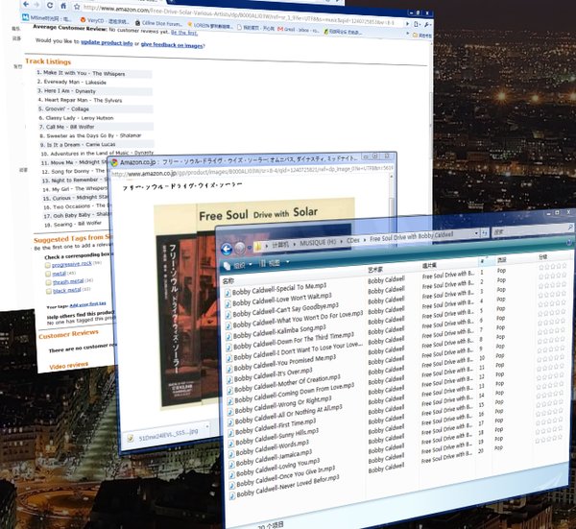Sort files by the '名称' column
Viewport: 576px width, 529px height.
[x=228, y=281]
